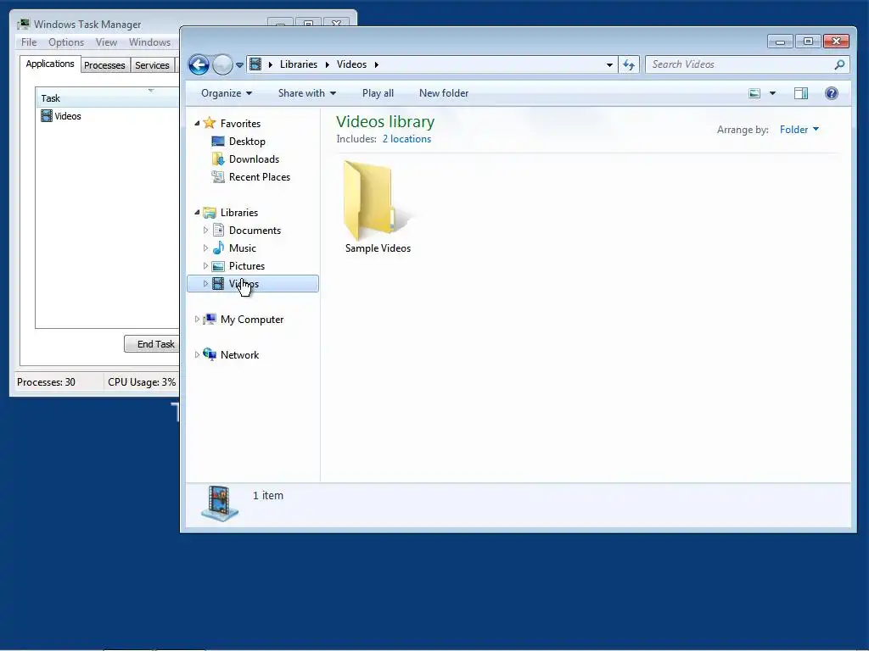Open Task Manager File menu
Viewport: 869px width, 651px height.
click(x=29, y=42)
